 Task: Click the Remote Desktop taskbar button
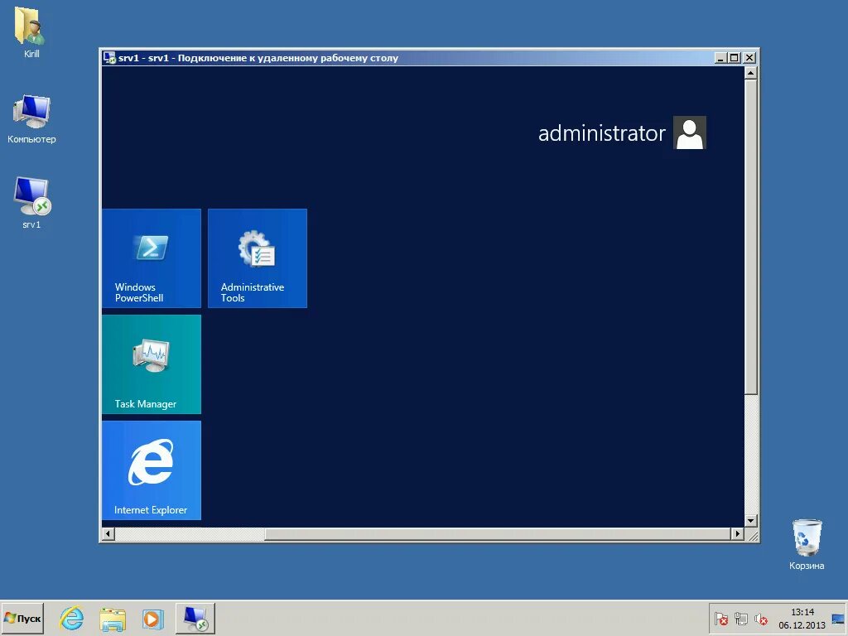click(195, 618)
